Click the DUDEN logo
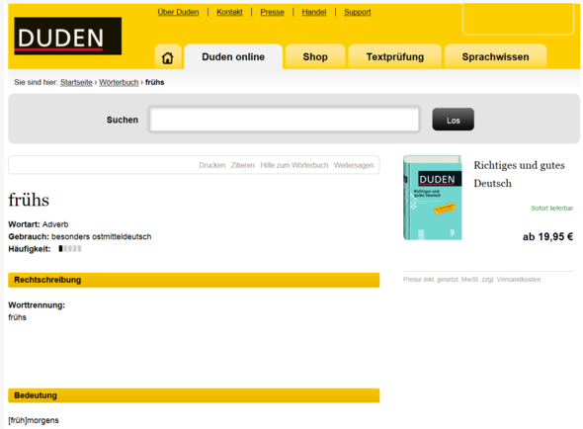Screen dimensions: 583x429 coord(67,37)
